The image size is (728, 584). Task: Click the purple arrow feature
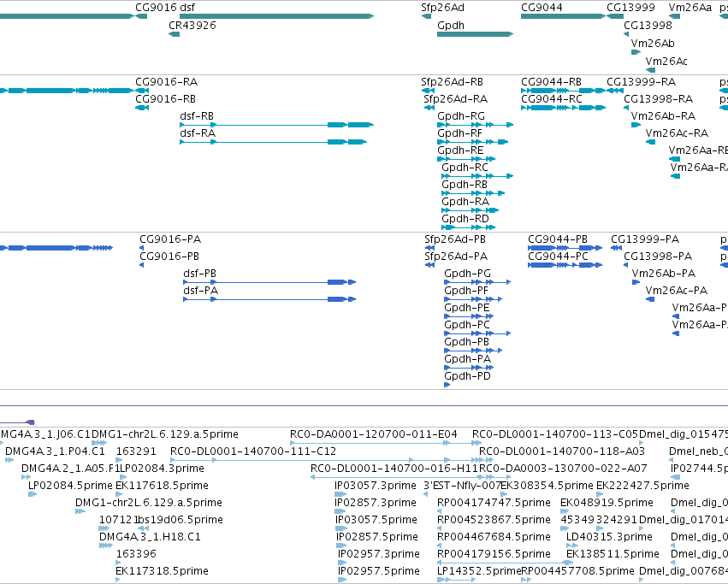17,422
